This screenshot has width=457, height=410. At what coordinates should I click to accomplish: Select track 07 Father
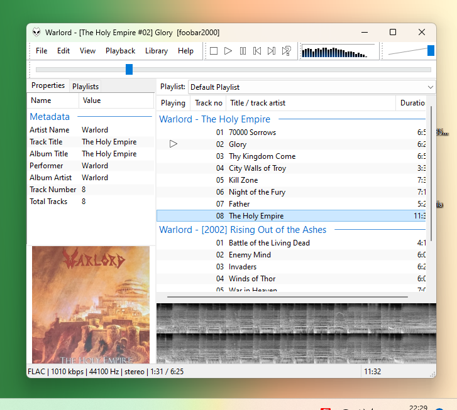(x=291, y=204)
